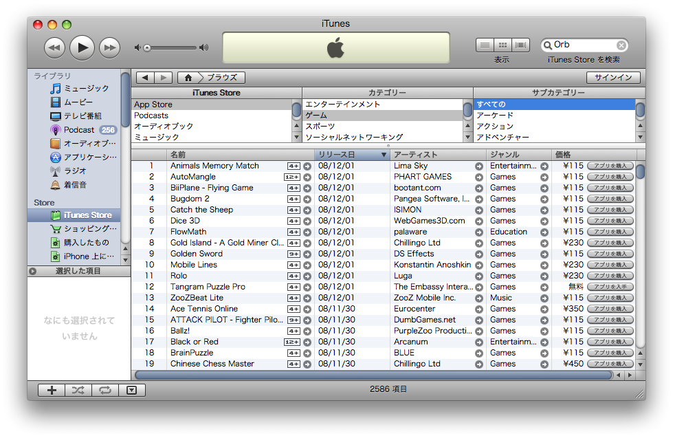This screenshot has height=438, width=673.
Task: Go to iTunes Store home
Action: 188,78
